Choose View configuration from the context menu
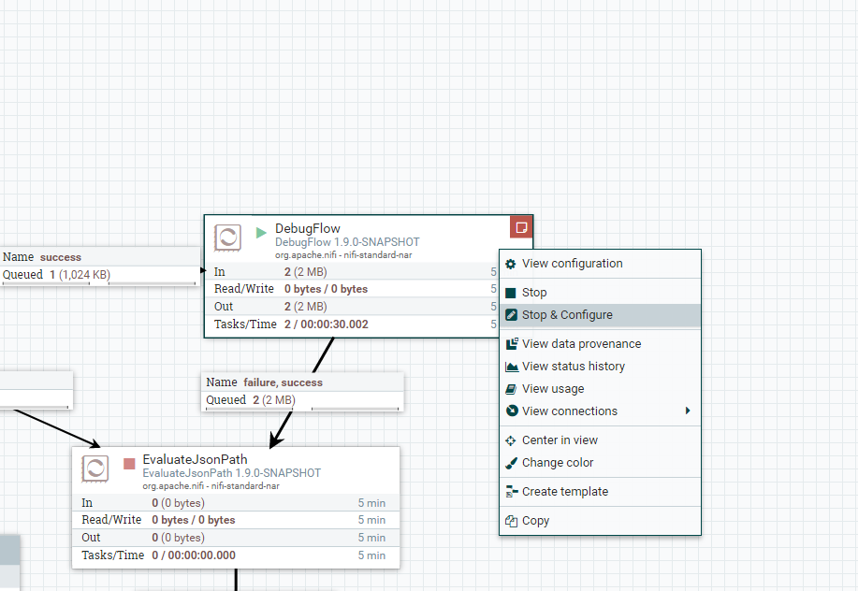 [x=601, y=264]
